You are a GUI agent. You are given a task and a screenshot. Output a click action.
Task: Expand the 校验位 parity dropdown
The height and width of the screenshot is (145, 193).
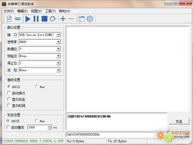click(x=58, y=56)
